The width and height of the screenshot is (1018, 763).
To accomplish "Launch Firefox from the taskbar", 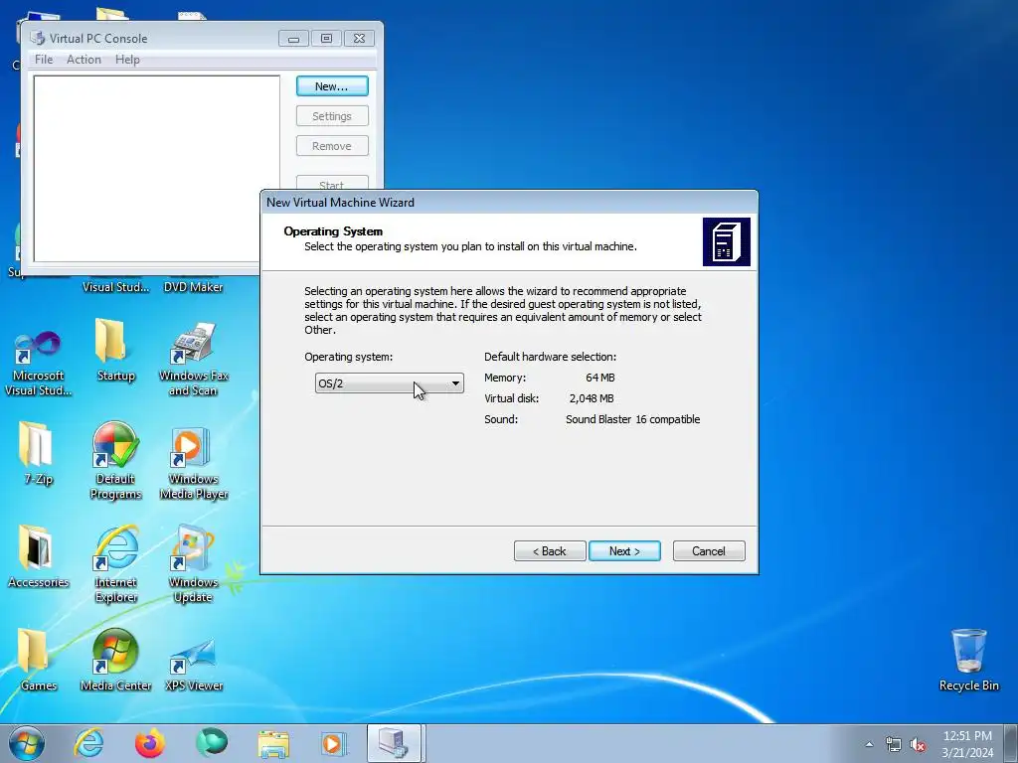I will click(149, 743).
